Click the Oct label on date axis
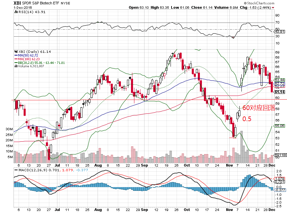The image size is (287, 213). pos(187,165)
